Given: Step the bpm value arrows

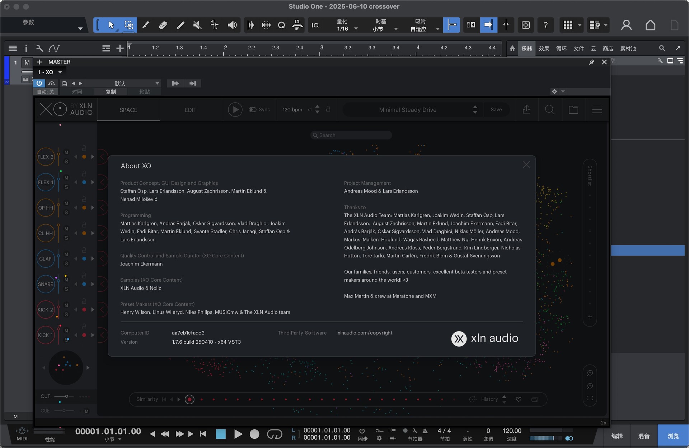Looking at the screenshot, I should click(x=317, y=109).
